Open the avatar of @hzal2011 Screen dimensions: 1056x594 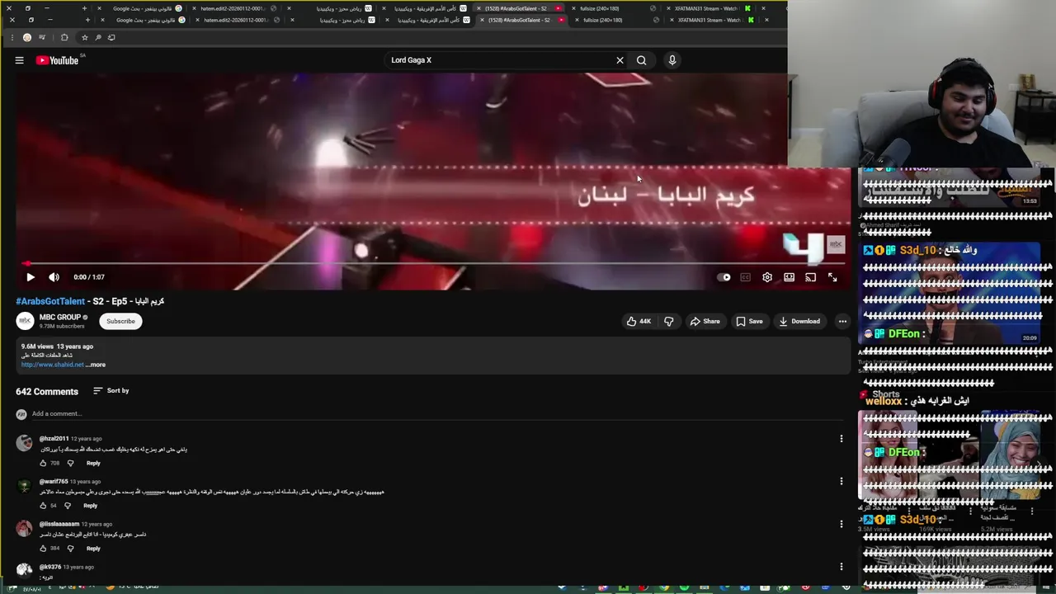[x=24, y=443]
